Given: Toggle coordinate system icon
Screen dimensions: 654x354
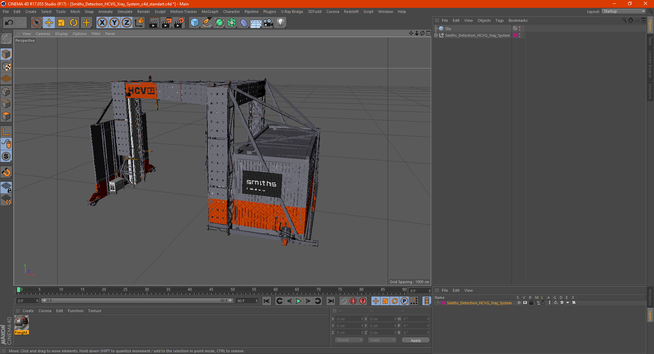Looking at the screenshot, I should point(139,23).
